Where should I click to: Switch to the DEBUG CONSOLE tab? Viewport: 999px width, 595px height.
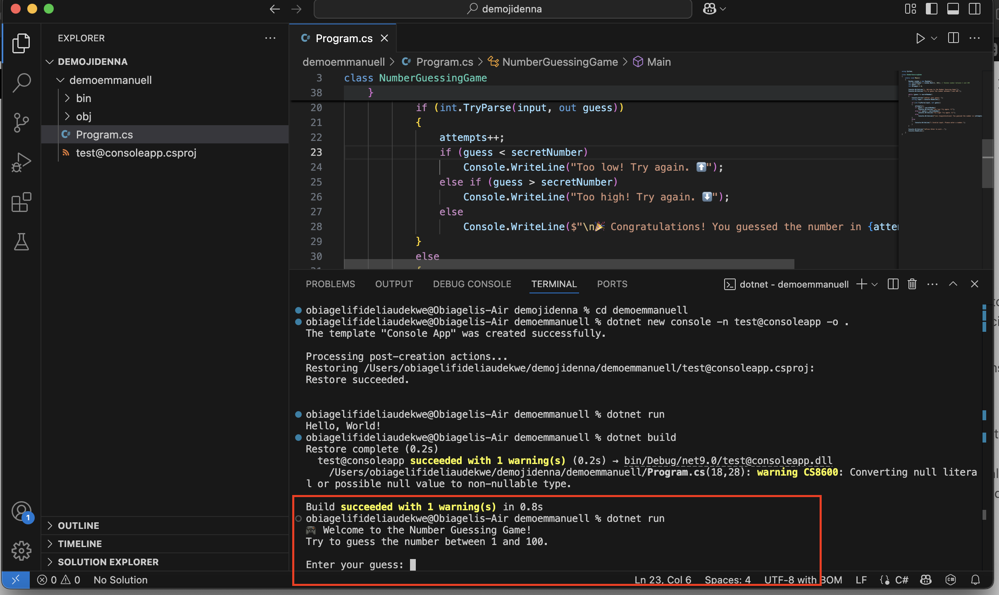pos(472,284)
